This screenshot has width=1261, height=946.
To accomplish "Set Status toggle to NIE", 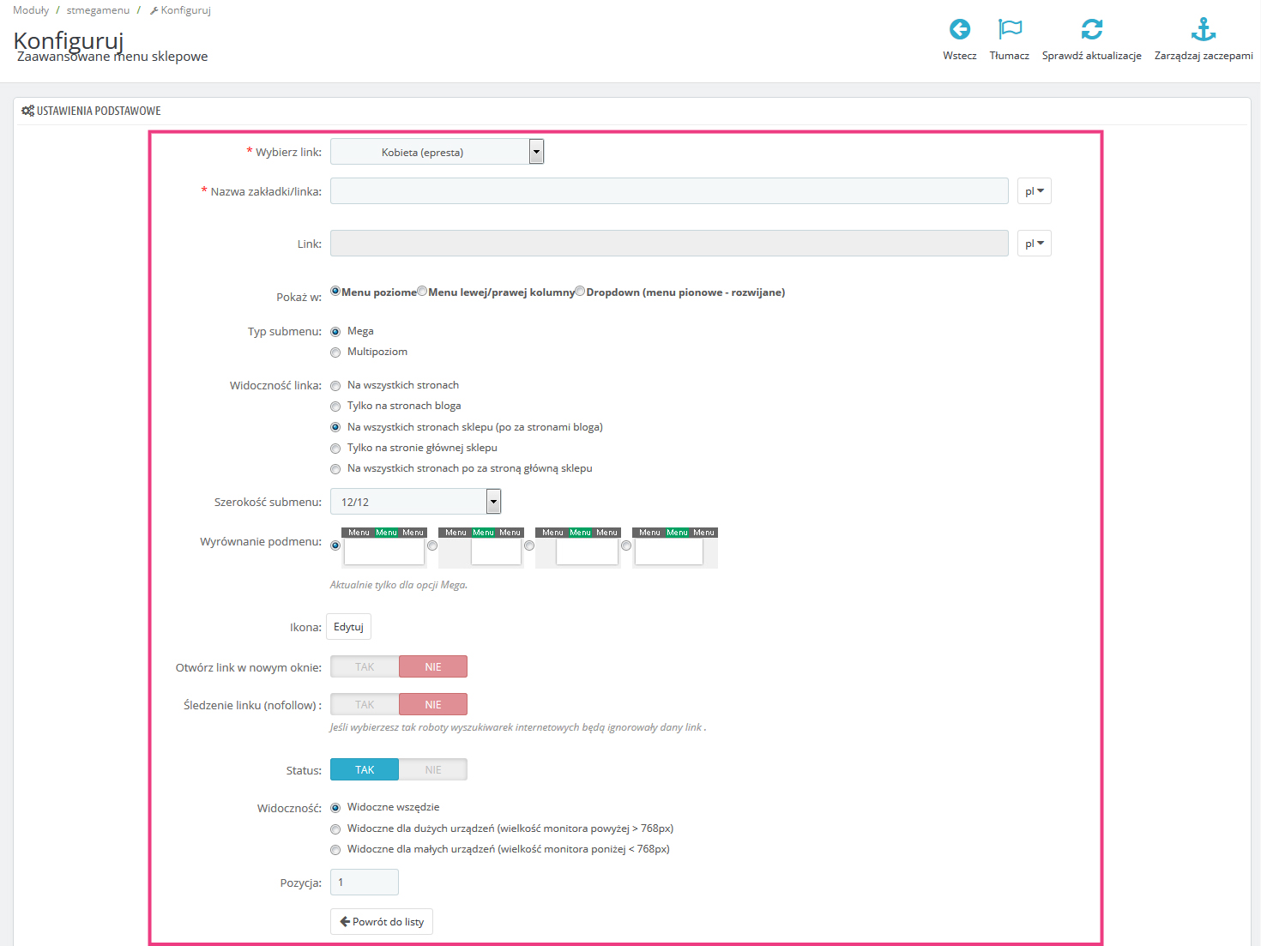I will tap(433, 770).
